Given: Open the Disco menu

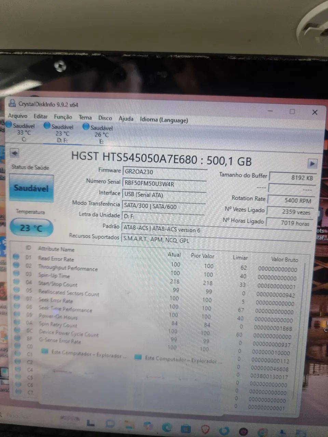Looking at the screenshot, I should tap(105, 118).
